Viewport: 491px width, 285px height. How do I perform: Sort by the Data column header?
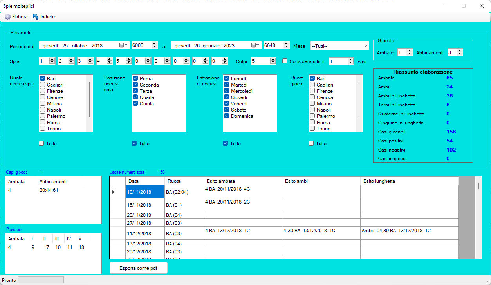tap(145, 181)
